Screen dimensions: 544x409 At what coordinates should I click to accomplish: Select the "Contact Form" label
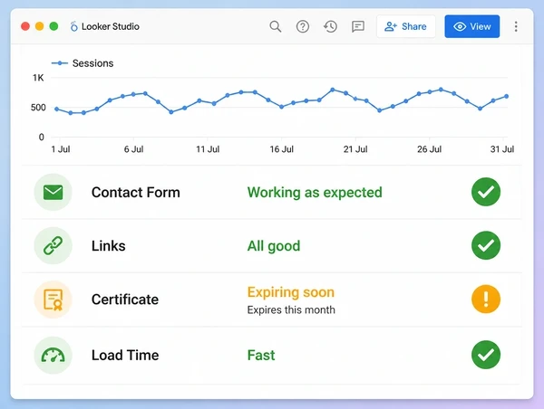coord(136,192)
